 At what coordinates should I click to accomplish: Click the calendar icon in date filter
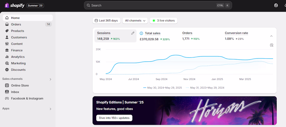tap(96, 21)
